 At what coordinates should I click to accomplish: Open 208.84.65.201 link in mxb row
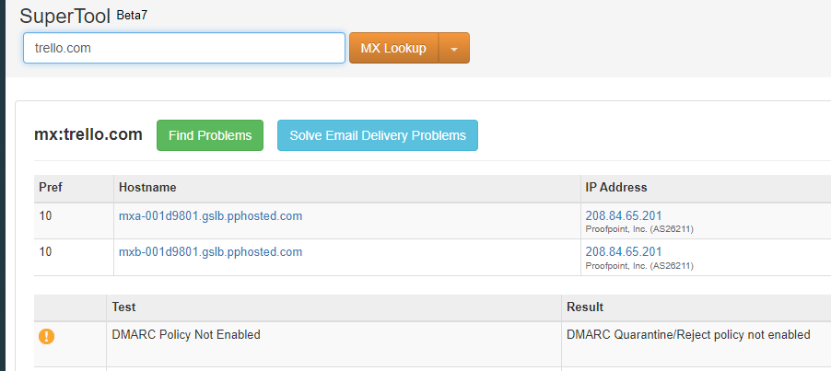623,252
